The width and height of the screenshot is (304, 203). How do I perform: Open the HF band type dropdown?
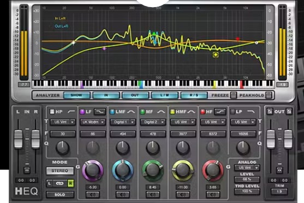pyautogui.click(x=213, y=122)
